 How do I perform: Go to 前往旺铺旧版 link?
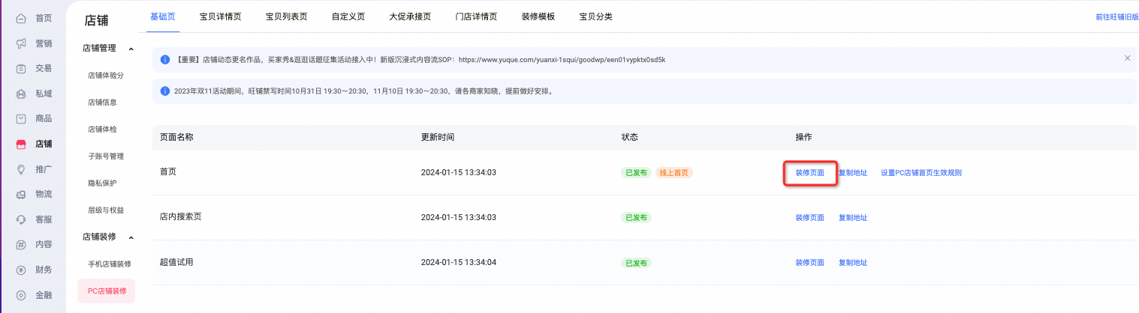coord(1116,16)
